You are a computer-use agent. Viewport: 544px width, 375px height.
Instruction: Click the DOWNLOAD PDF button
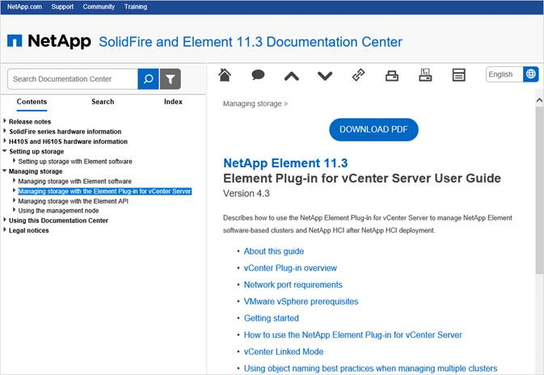tap(373, 129)
